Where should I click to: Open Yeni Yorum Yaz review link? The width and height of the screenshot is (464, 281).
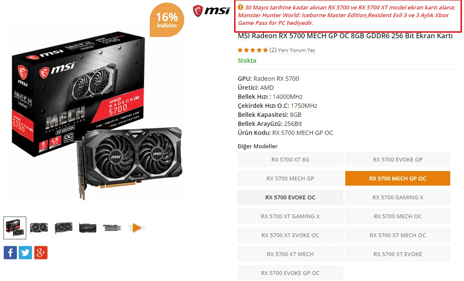pos(297,50)
